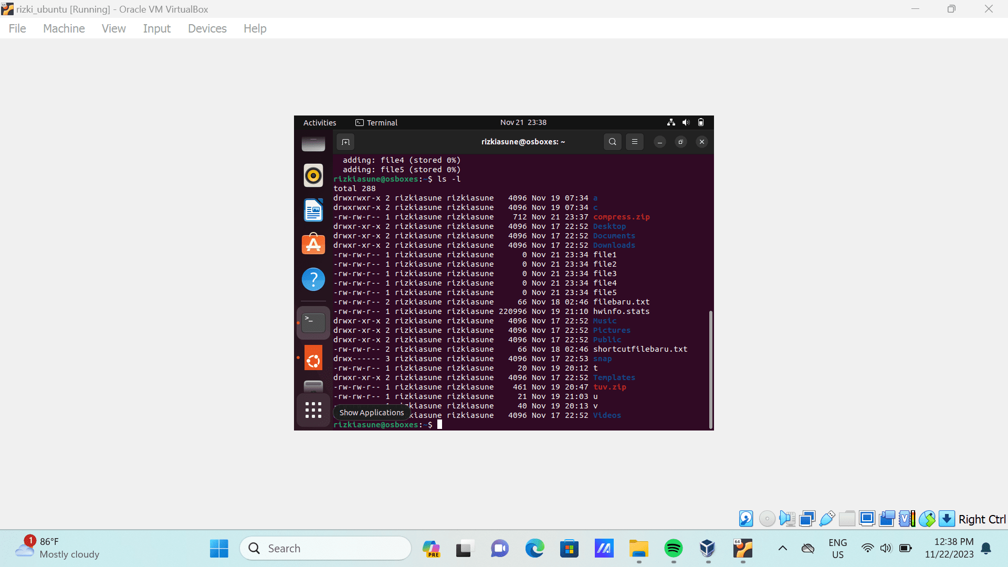Click the Templates directory name
Viewport: 1008px width, 567px height.
[614, 377]
